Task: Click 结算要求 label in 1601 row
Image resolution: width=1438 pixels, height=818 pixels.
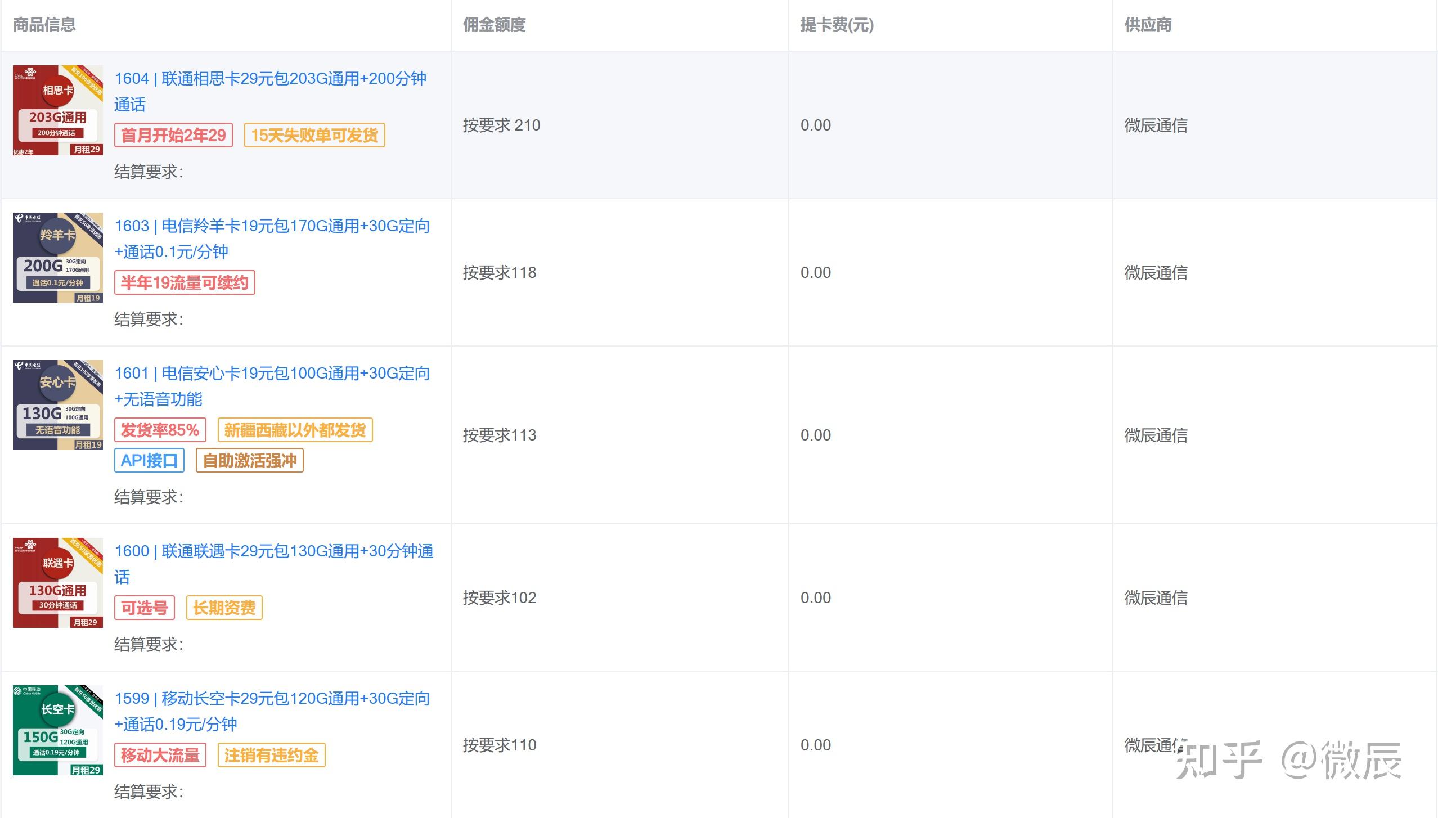Action: (x=149, y=497)
